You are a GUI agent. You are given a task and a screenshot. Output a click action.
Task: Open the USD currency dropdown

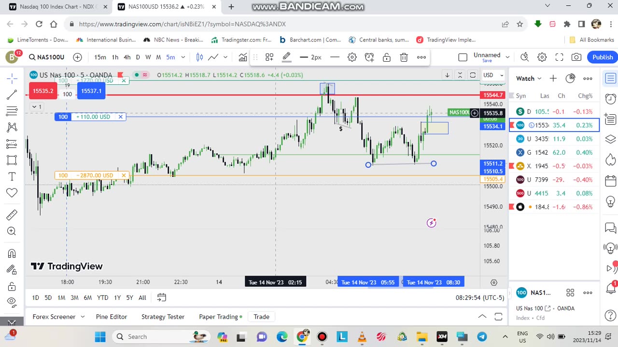[x=493, y=75]
